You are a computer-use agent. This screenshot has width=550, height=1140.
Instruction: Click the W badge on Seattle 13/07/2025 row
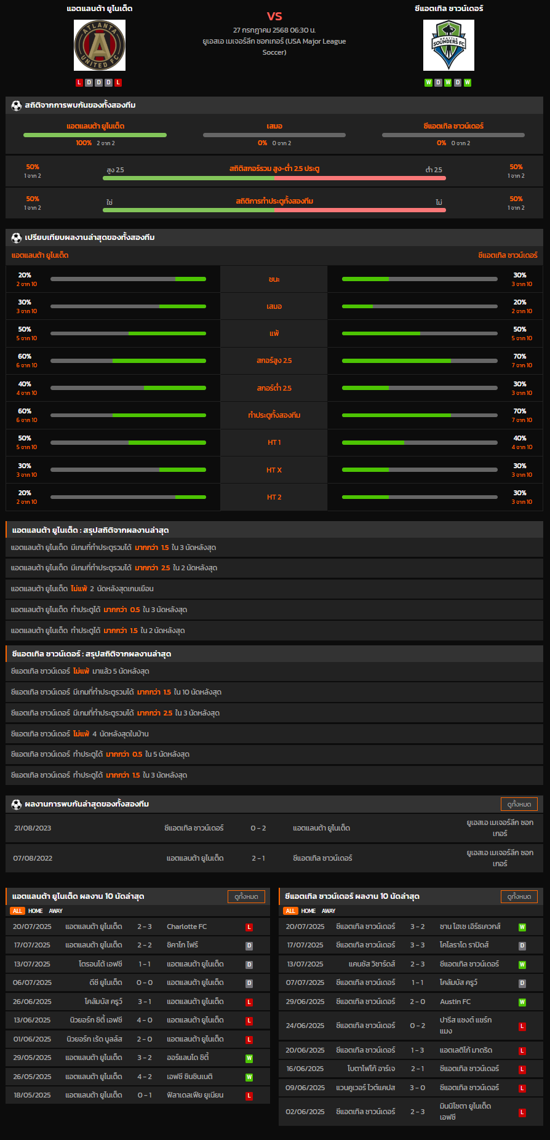522,965
